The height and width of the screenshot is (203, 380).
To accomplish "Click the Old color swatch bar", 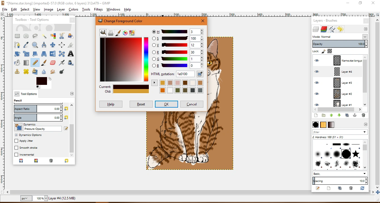I will click(x=131, y=91).
